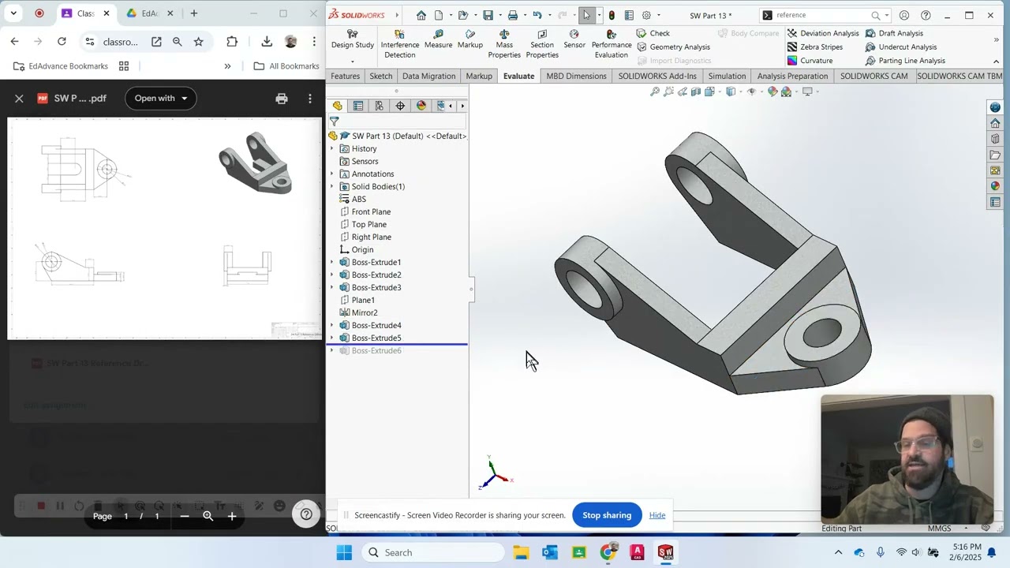Run Draft Analysis
The image size is (1010, 568).
[x=894, y=33]
